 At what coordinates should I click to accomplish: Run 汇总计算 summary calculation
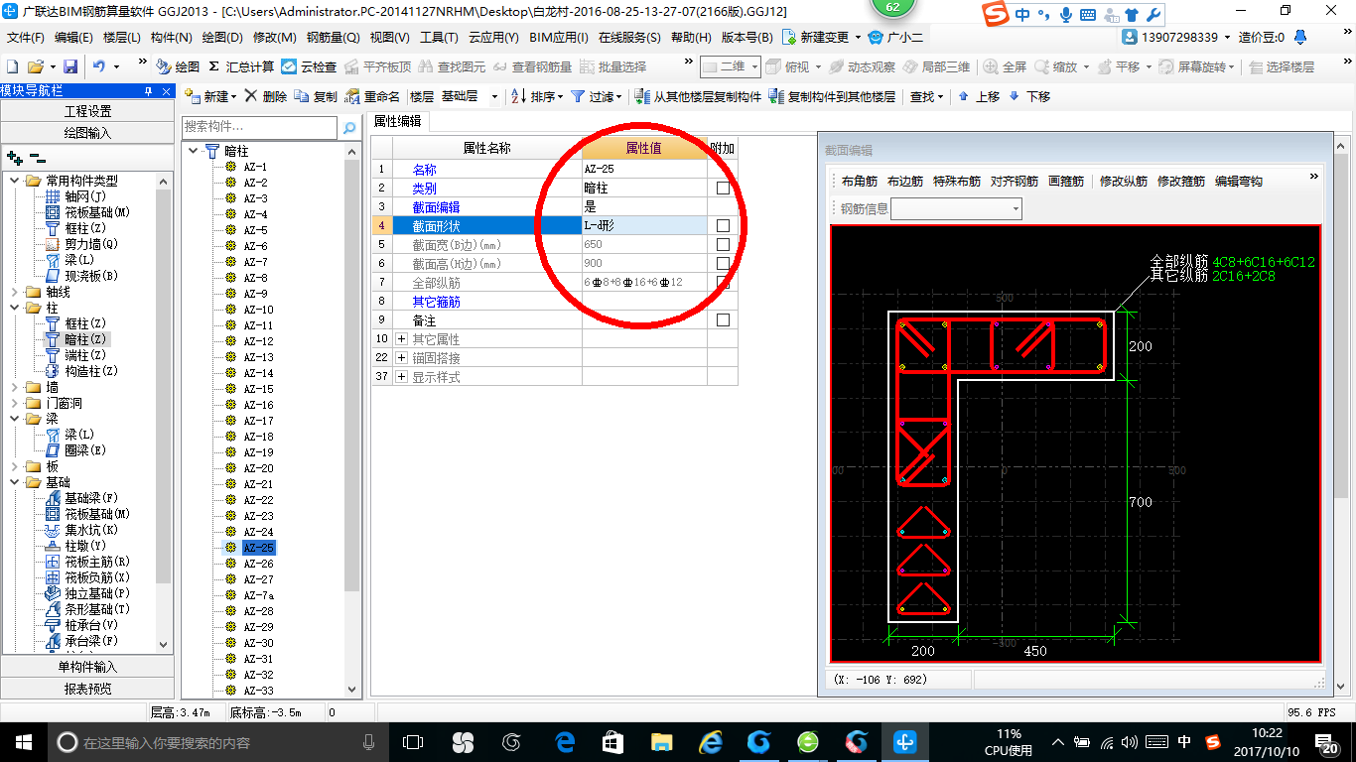click(241, 66)
